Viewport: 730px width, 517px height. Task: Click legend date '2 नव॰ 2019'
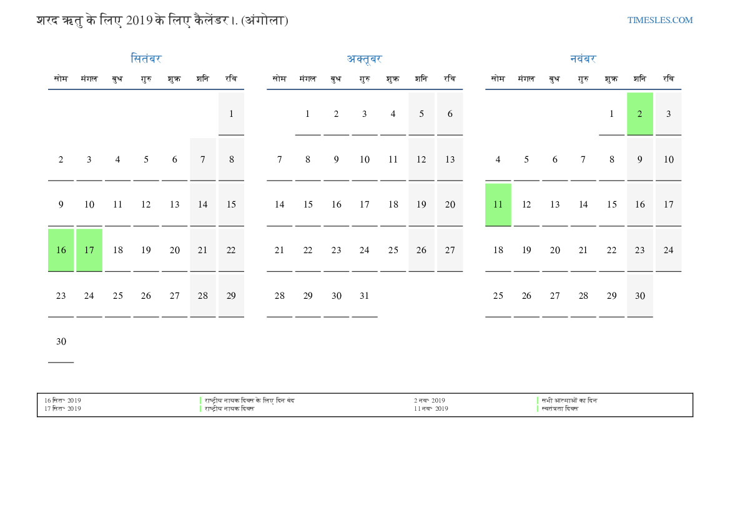point(429,401)
